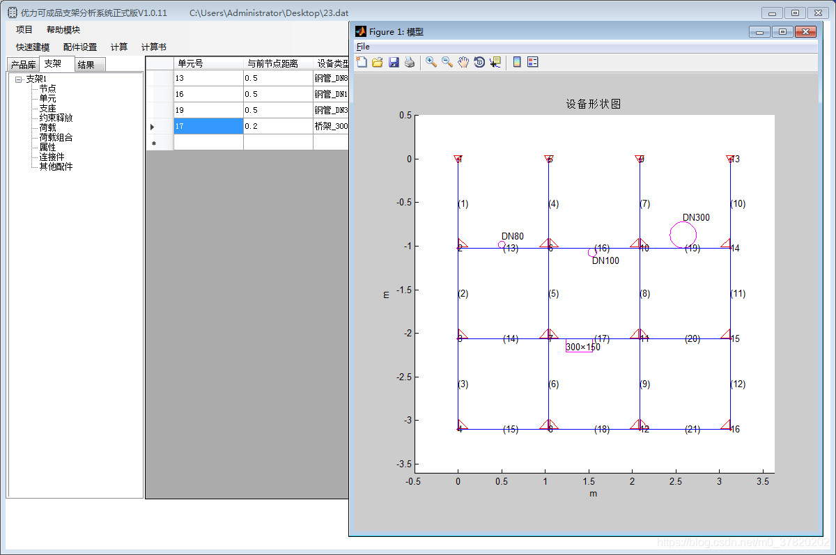Click the 设备形状图 plot title
836x555 pixels.
click(594, 104)
